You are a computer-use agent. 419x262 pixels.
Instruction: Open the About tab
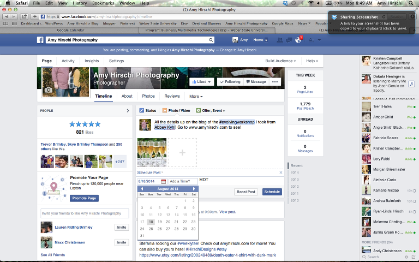(127, 96)
